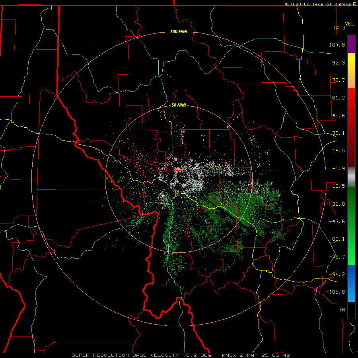Click the 61.2 velocity scale value

(339, 98)
